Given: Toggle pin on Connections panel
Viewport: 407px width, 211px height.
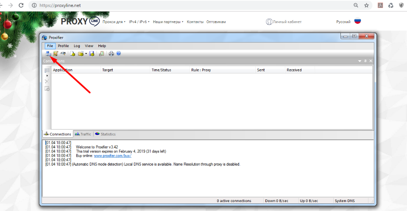Looking at the screenshot, I should pos(365,61).
